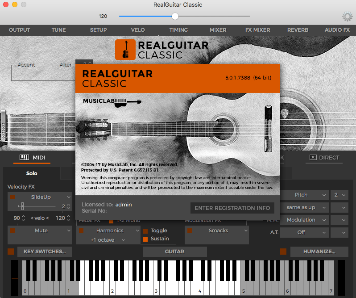Expand the SlideUp dropdown
Screen dimensions: 356x298
(69, 197)
